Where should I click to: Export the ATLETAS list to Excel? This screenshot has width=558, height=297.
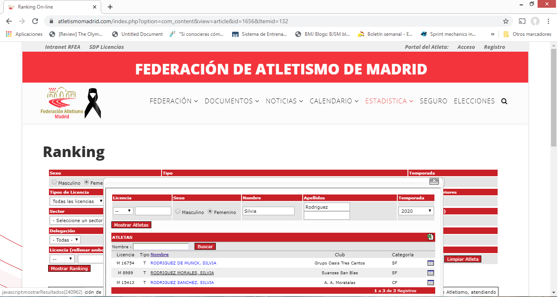tap(430, 237)
